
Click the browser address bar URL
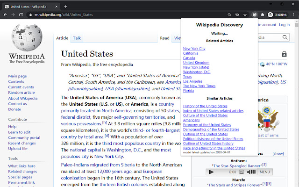click(x=65, y=15)
